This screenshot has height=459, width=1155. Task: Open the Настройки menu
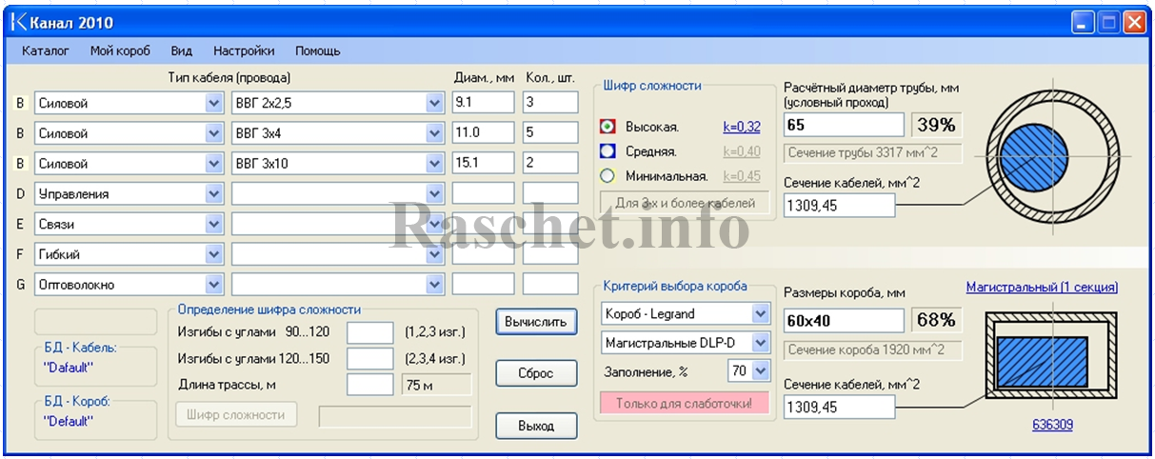(x=244, y=50)
